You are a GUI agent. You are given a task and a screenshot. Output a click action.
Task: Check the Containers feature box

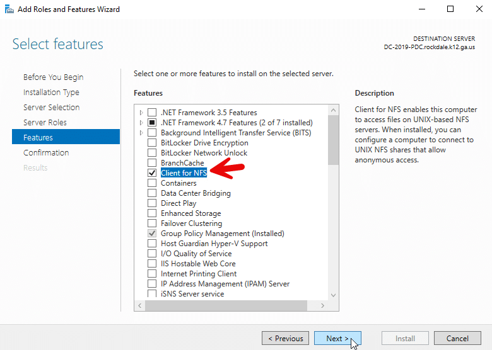click(x=152, y=183)
